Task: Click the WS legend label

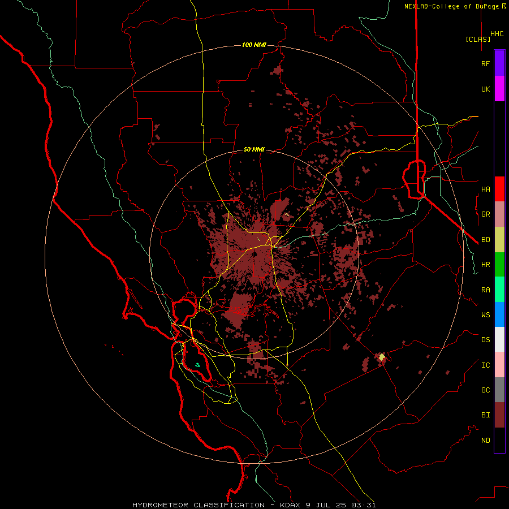Action: click(x=485, y=315)
